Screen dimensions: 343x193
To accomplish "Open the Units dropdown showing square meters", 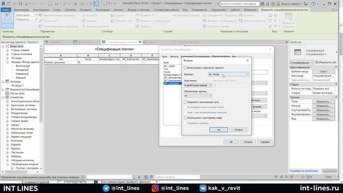I will (228, 75).
